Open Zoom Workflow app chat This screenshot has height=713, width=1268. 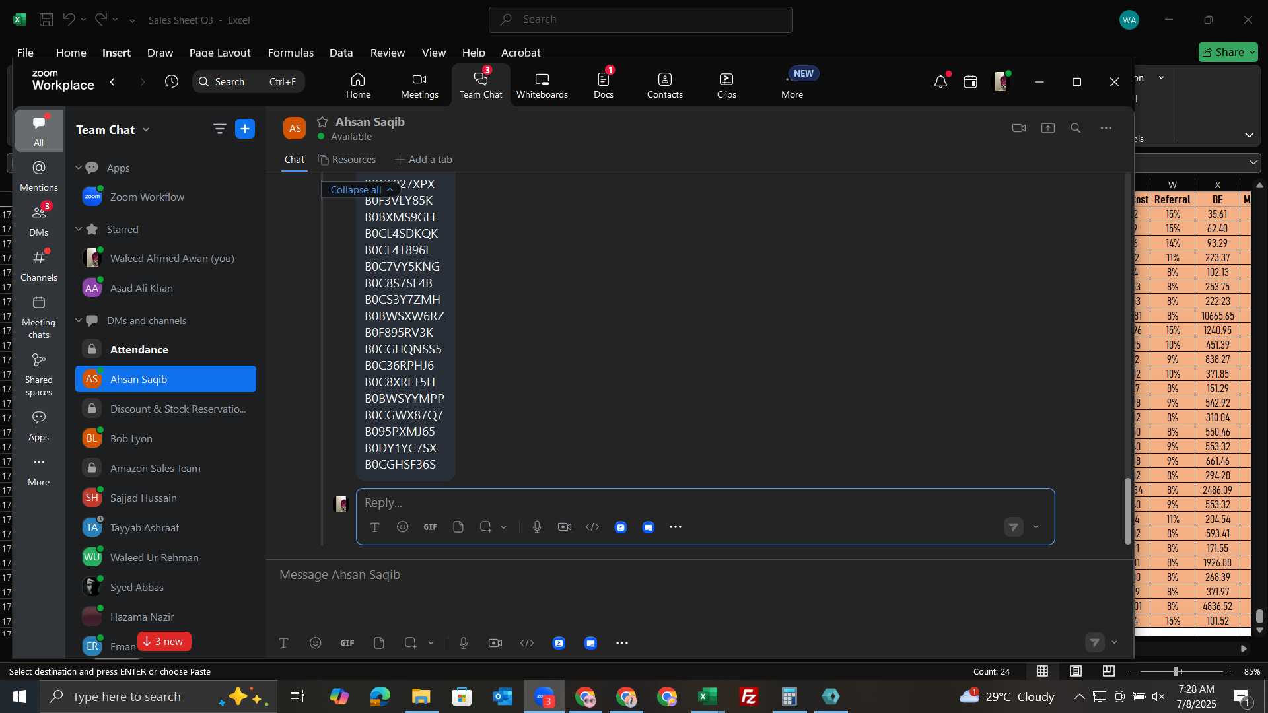coord(166,197)
